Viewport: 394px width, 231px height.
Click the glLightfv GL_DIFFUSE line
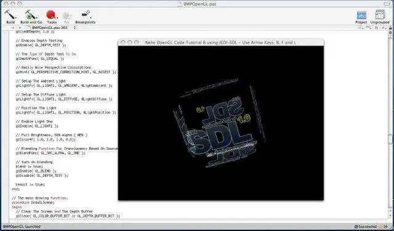click(x=64, y=99)
